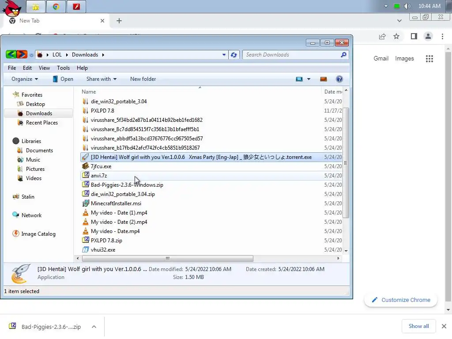Image resolution: width=452 pixels, height=339 pixels.
Task: Open the Gmail link
Action: (381, 59)
